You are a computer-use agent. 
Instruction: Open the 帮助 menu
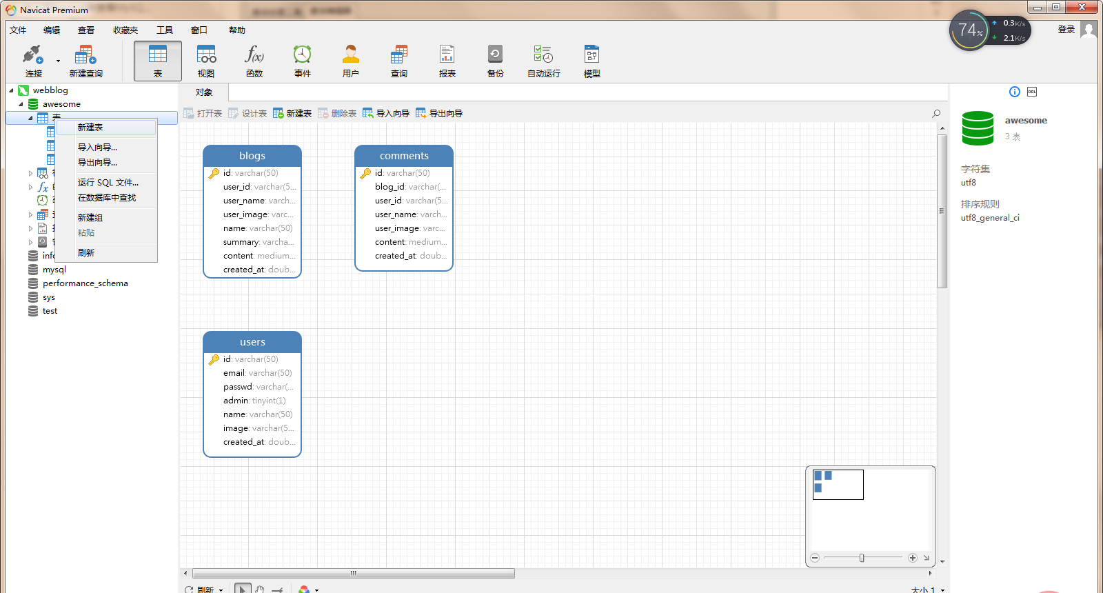coord(237,30)
